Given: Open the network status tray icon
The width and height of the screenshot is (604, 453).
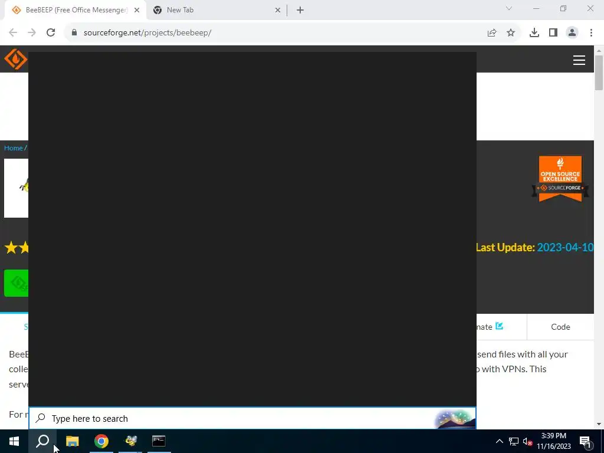Looking at the screenshot, I should click(514, 441).
